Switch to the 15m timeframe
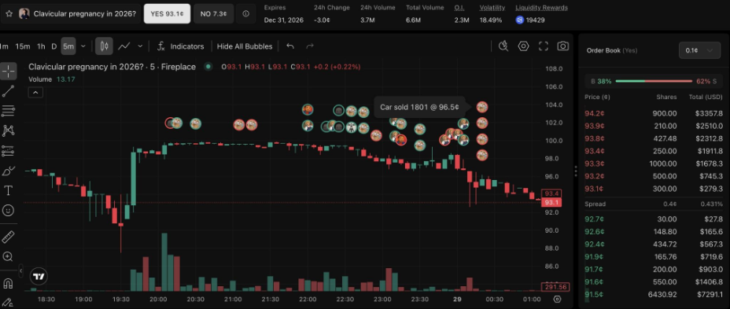The image size is (730, 309). coord(22,46)
